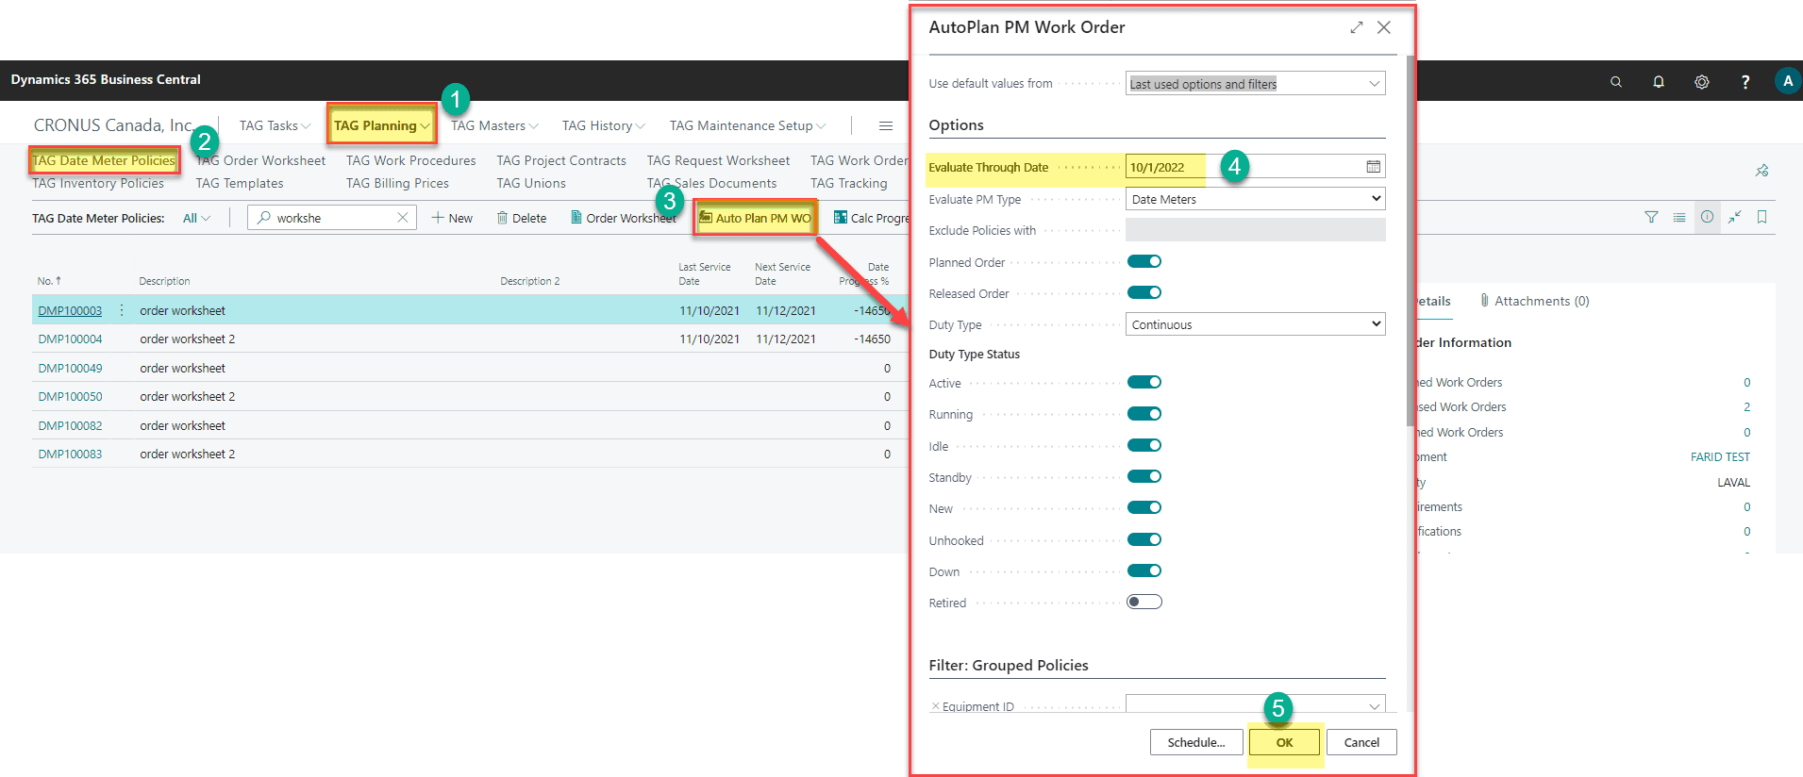The image size is (1803, 777).
Task: Open the DMP100004 policy link
Action: [x=70, y=339]
